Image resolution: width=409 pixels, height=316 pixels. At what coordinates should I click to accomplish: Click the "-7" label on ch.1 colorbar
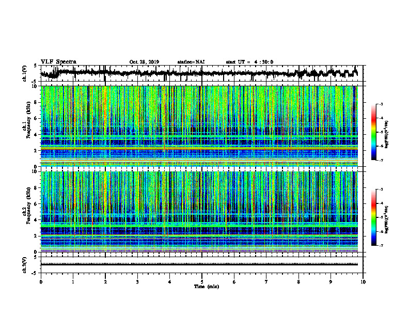[x=381, y=160]
